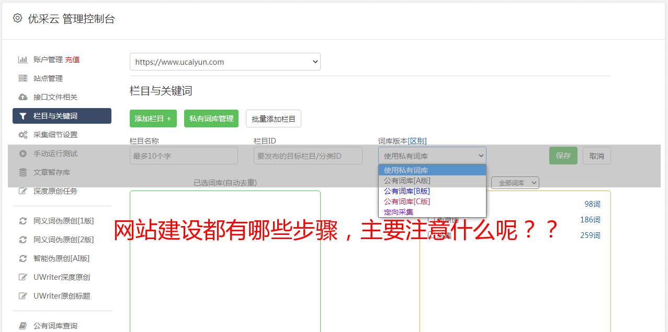Click the refresh icon for 同义词伪原创[1版]

point(23,221)
